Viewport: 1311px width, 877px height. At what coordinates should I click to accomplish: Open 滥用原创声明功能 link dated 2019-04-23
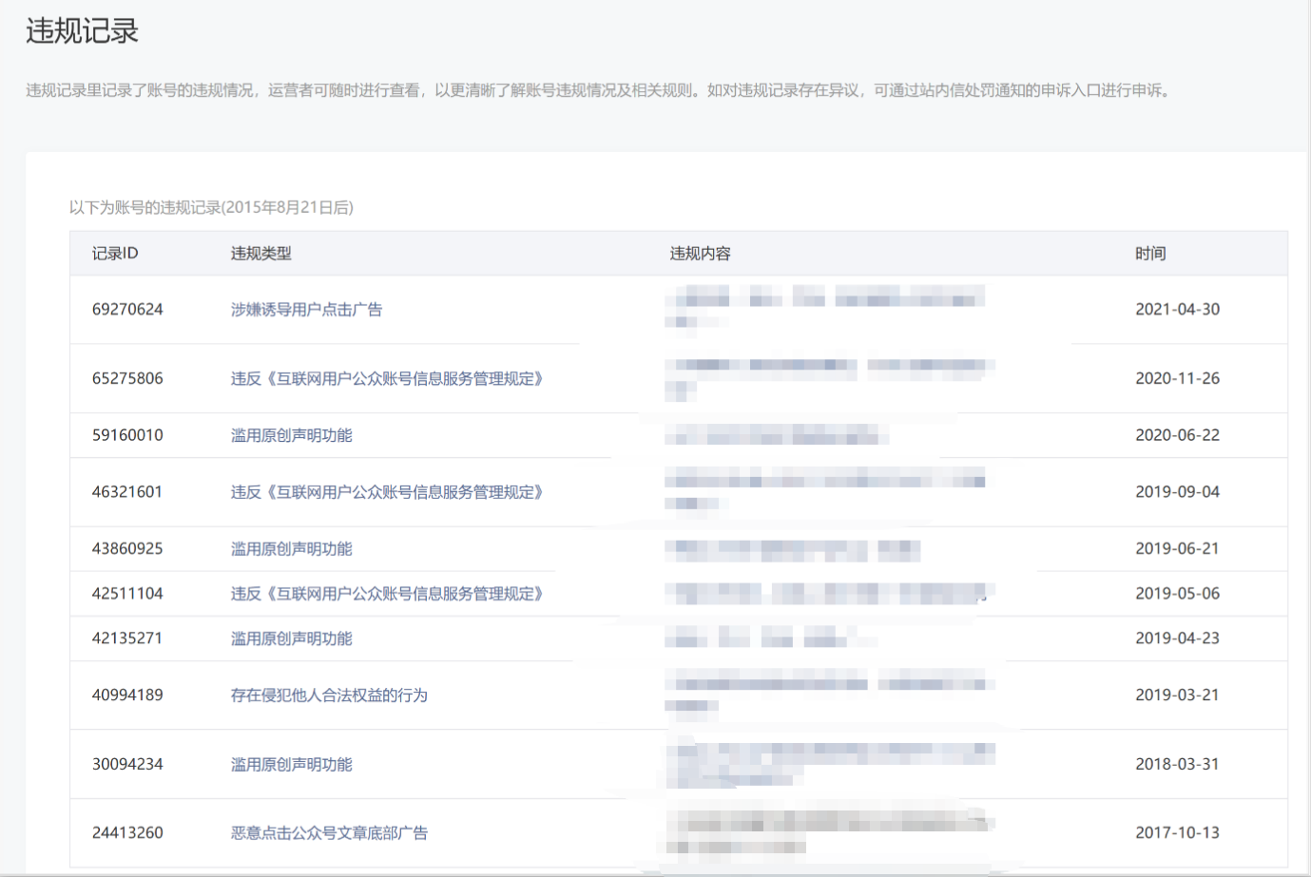pyautogui.click(x=291, y=639)
